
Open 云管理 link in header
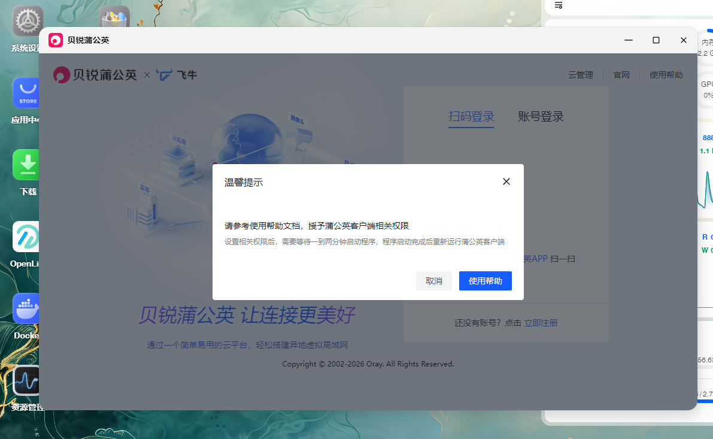pyautogui.click(x=581, y=75)
